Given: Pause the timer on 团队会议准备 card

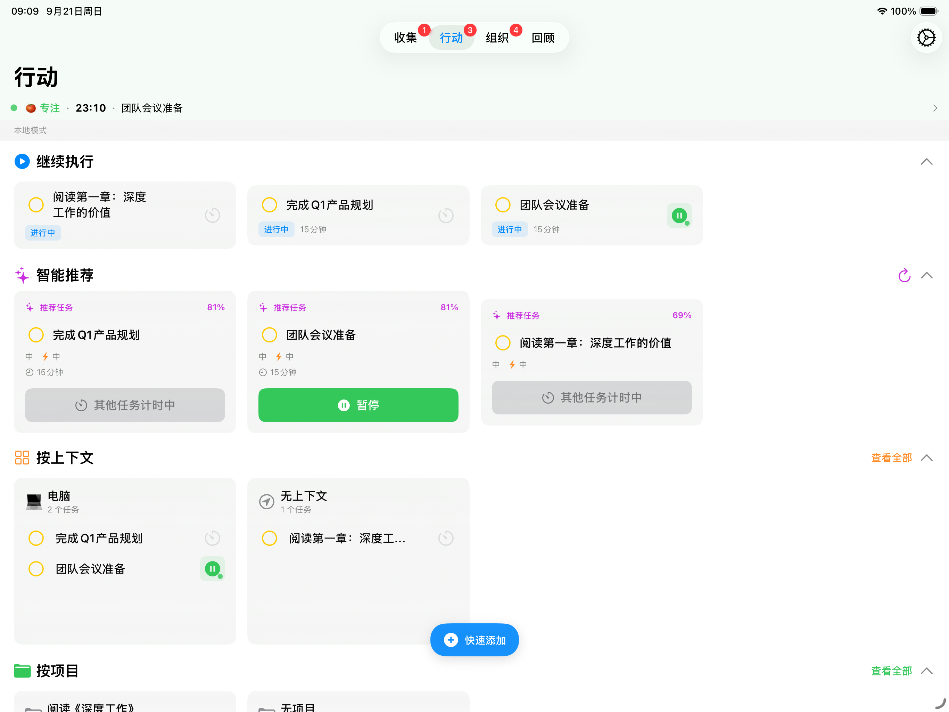Looking at the screenshot, I should click(x=679, y=215).
